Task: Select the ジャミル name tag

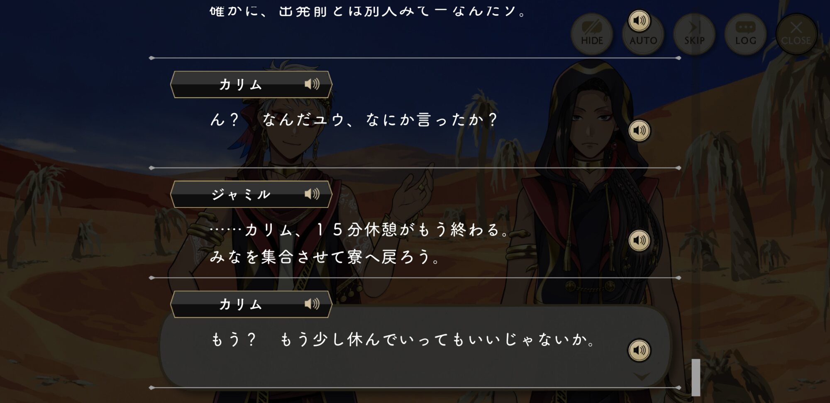Action: pos(251,194)
